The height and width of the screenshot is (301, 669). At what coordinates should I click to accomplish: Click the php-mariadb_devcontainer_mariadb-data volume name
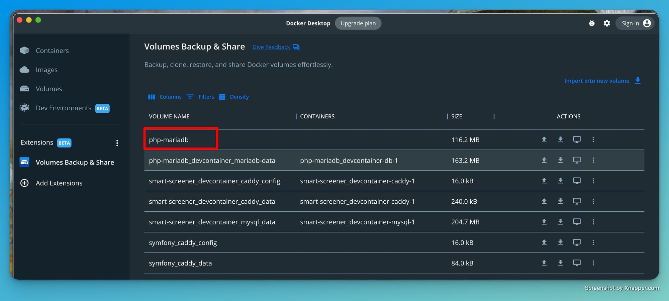coord(212,161)
